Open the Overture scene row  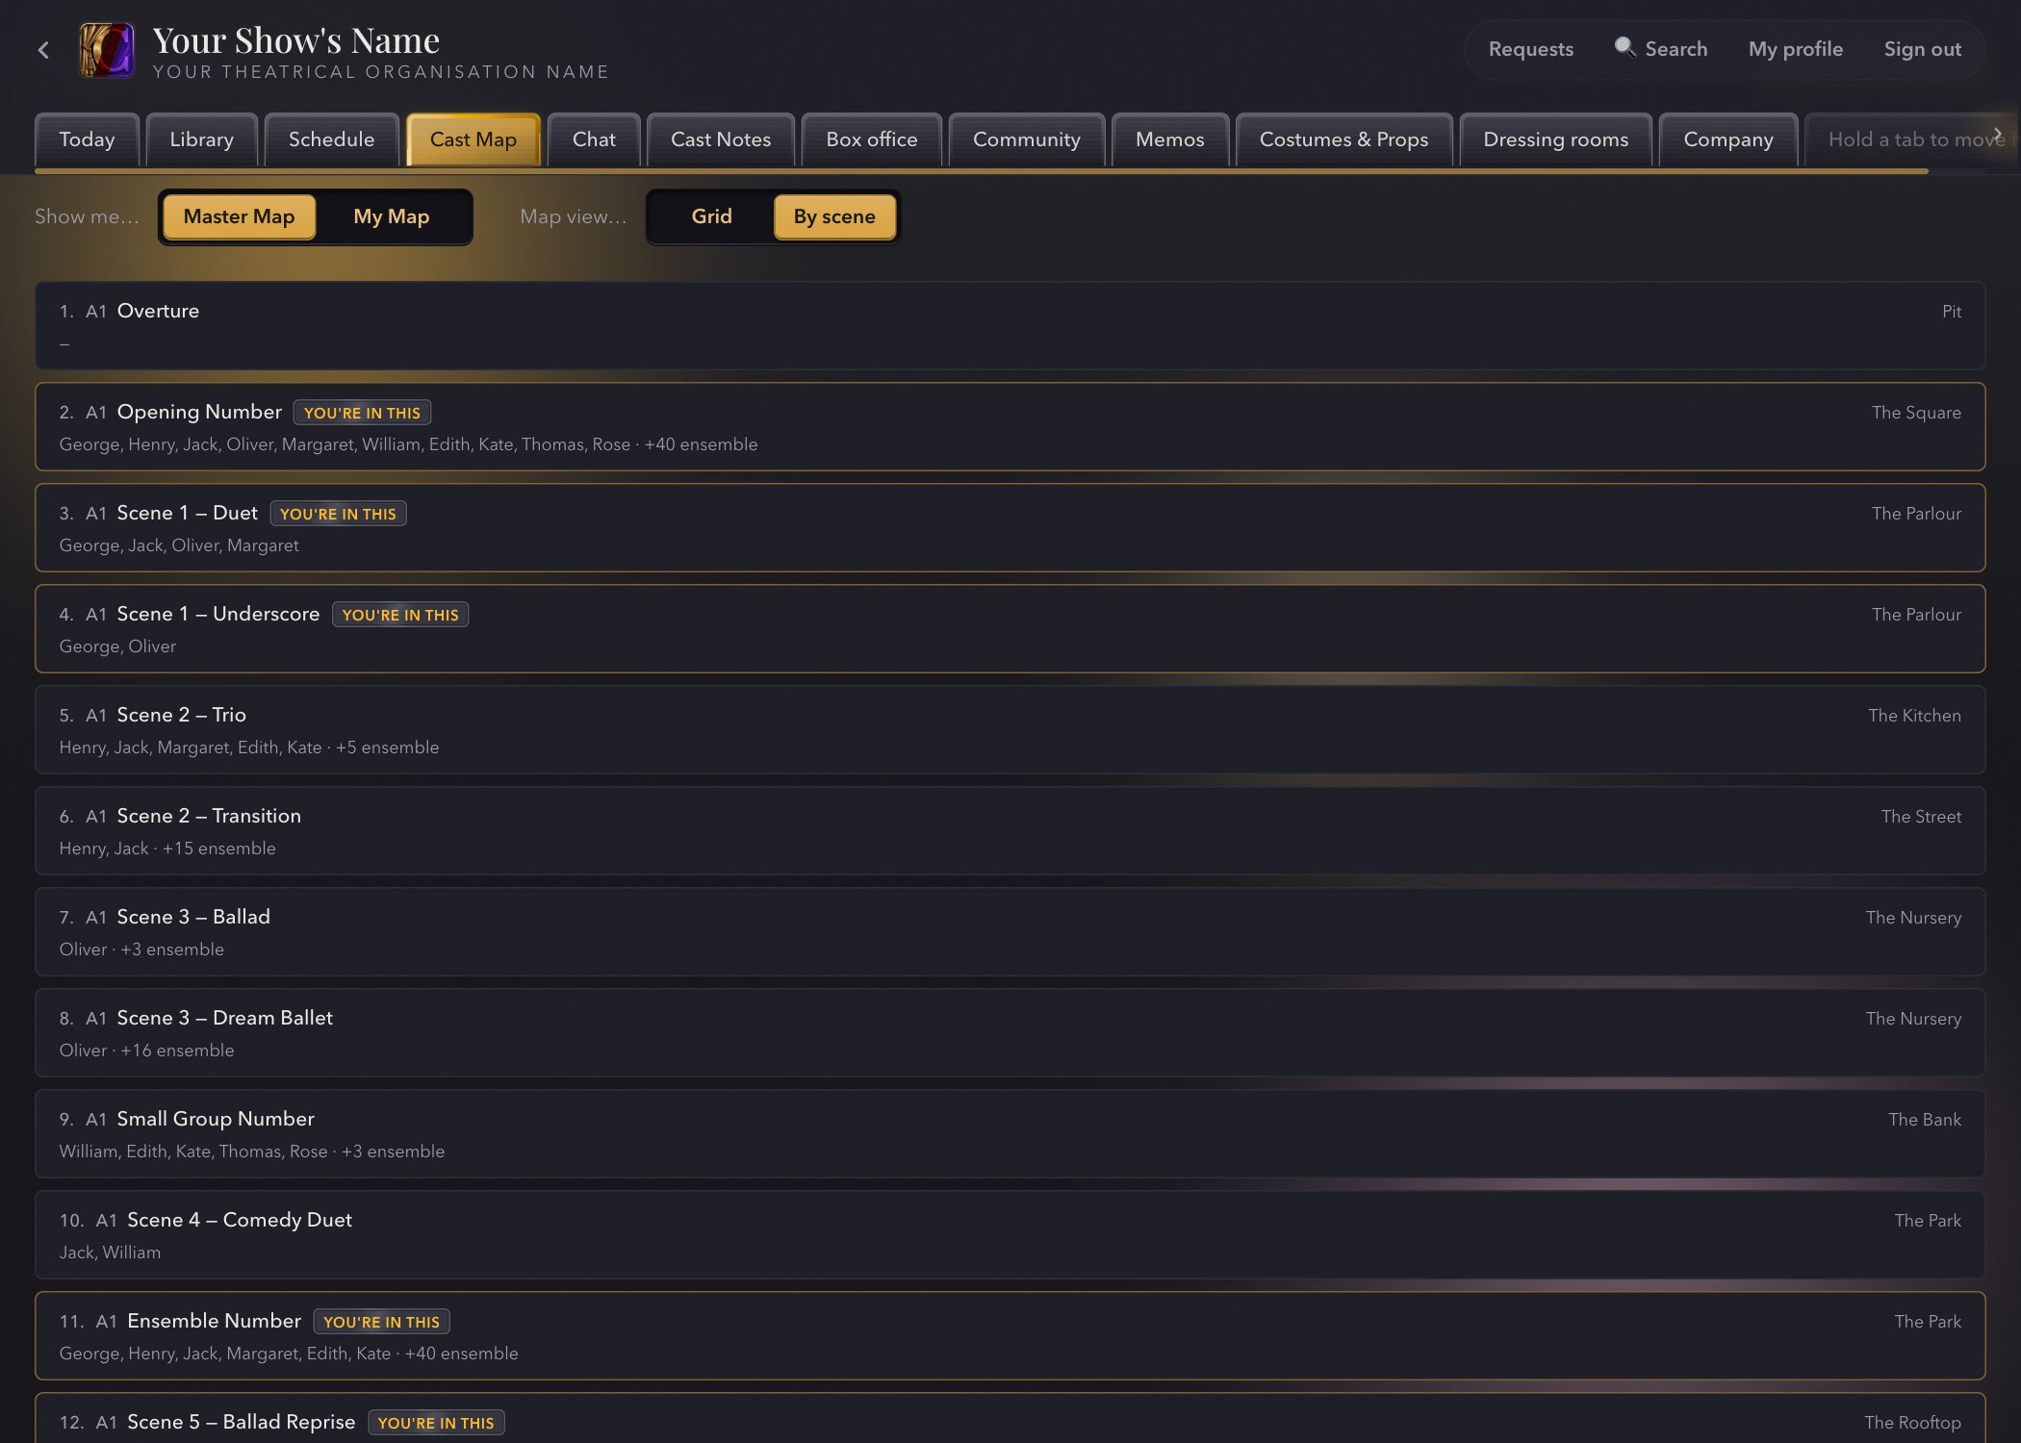pyautogui.click(x=1010, y=325)
